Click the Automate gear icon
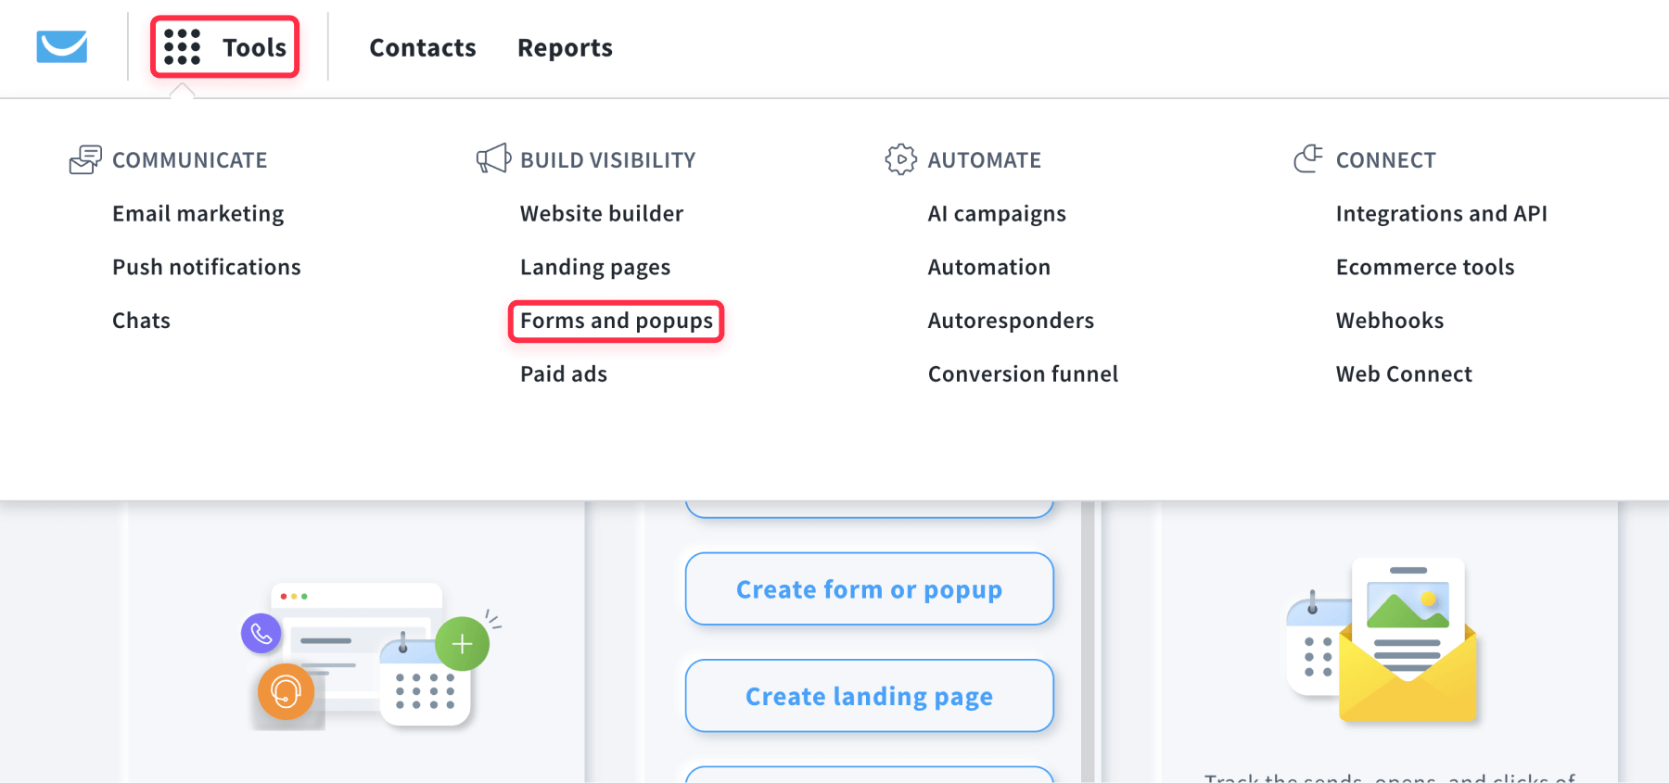Screen dimensions: 1669x783 (x=900, y=159)
